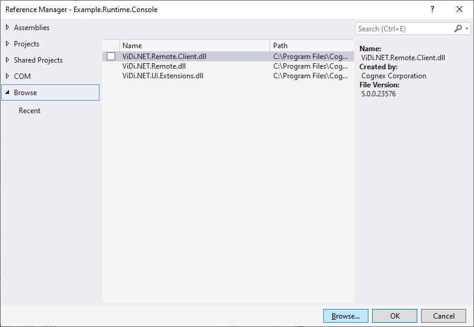Expand the Projects category arrow
The height and width of the screenshot is (327, 474).
7,44
